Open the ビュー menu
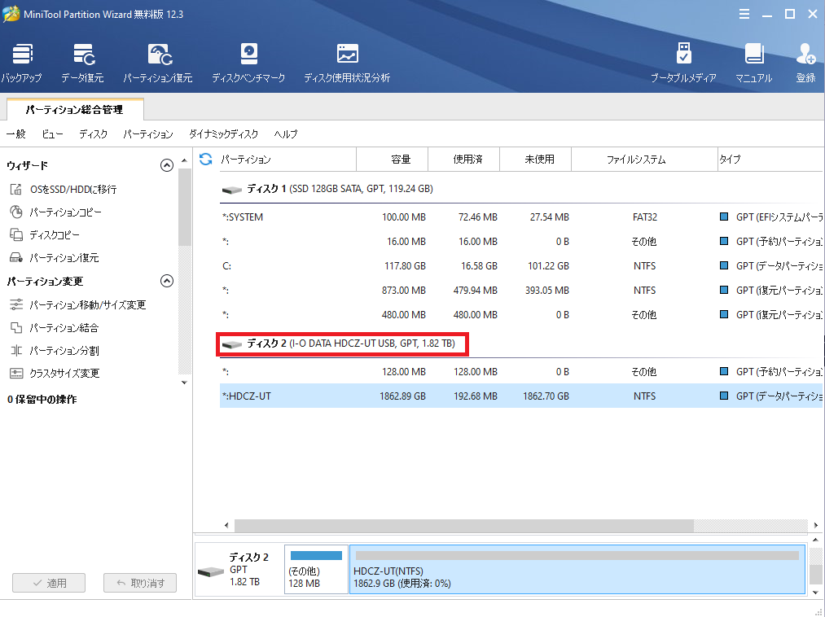Viewport: 825px width, 617px height. (53, 134)
